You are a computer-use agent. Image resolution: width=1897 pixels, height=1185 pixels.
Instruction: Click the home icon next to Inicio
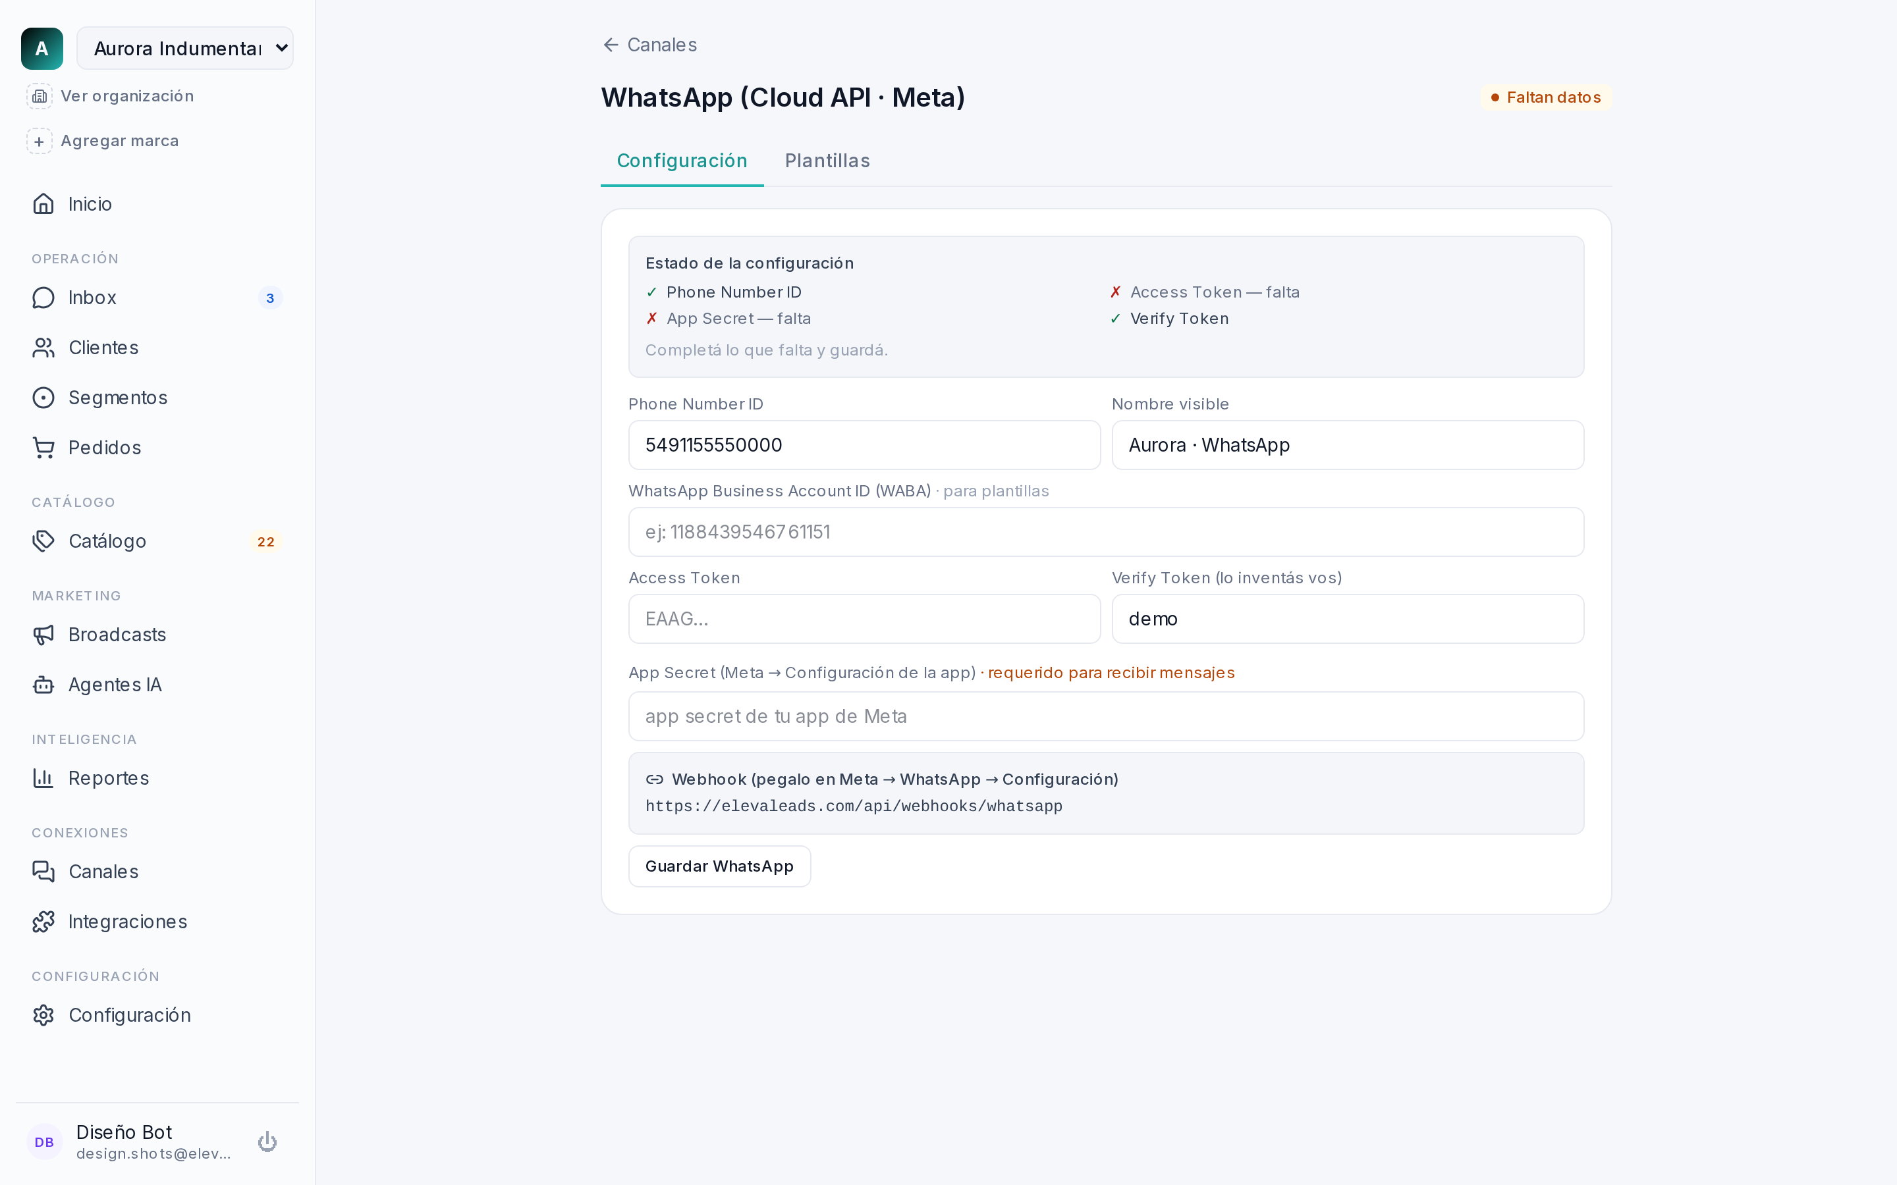(44, 204)
